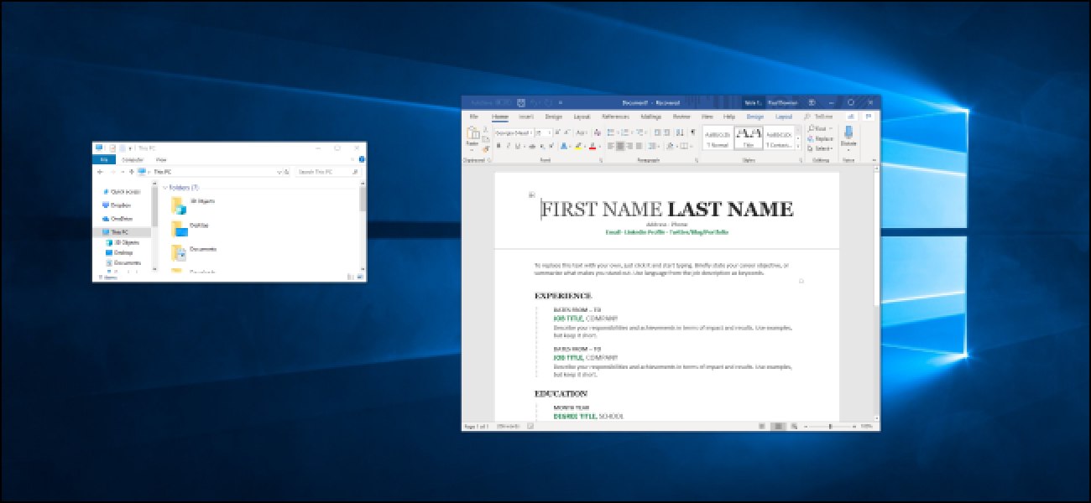Toggle Superscript in Word's Font group
1091x503 pixels.
tap(551, 146)
